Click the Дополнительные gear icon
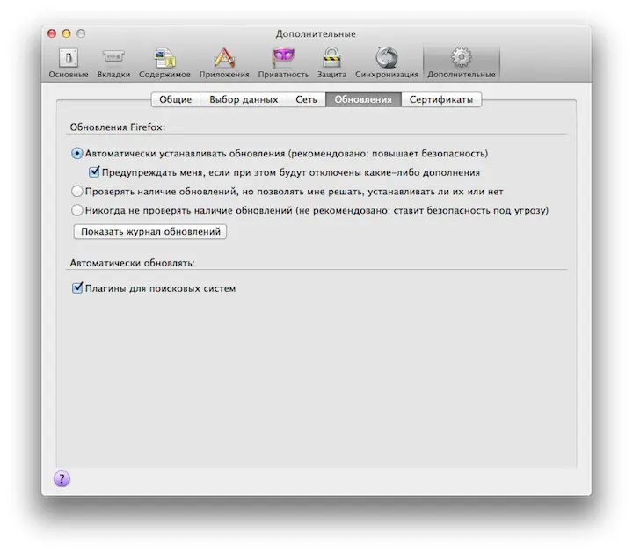Image resolution: width=633 pixels, height=553 pixels. click(x=461, y=59)
